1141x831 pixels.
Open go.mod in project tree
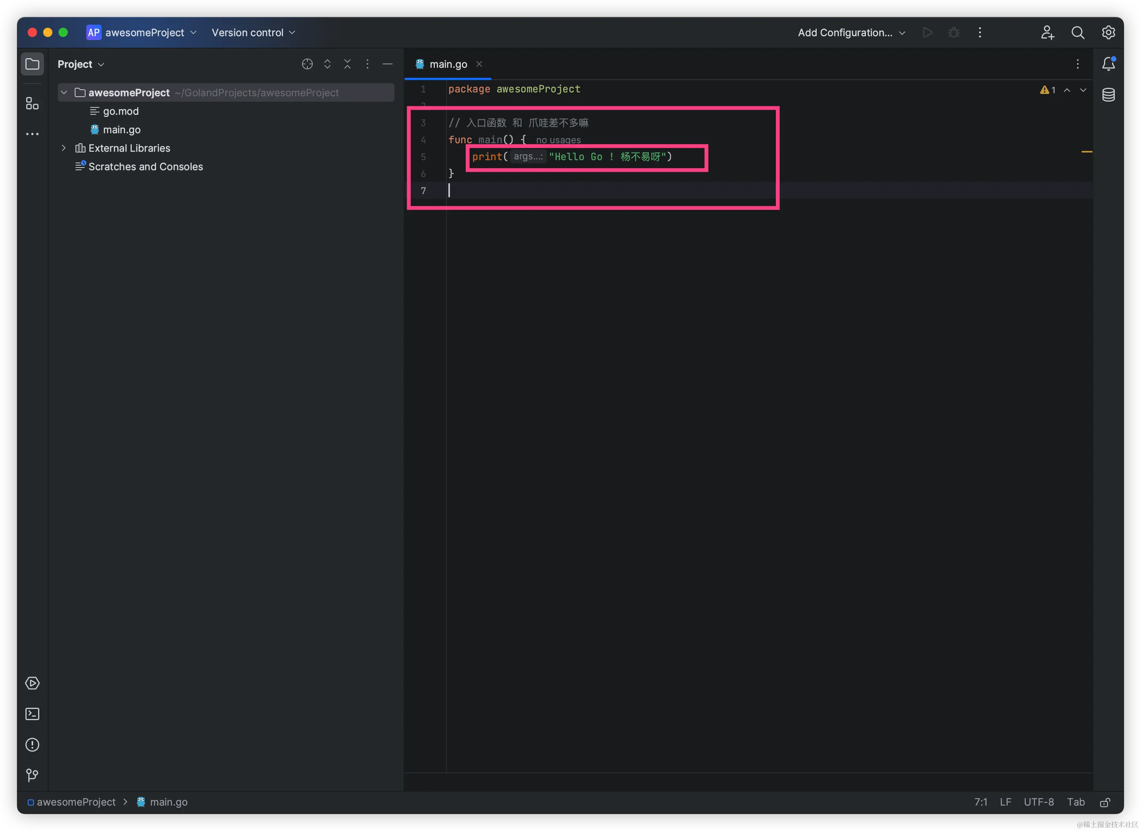(121, 111)
